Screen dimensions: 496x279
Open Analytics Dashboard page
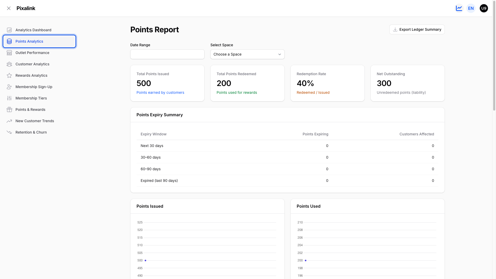click(39, 30)
